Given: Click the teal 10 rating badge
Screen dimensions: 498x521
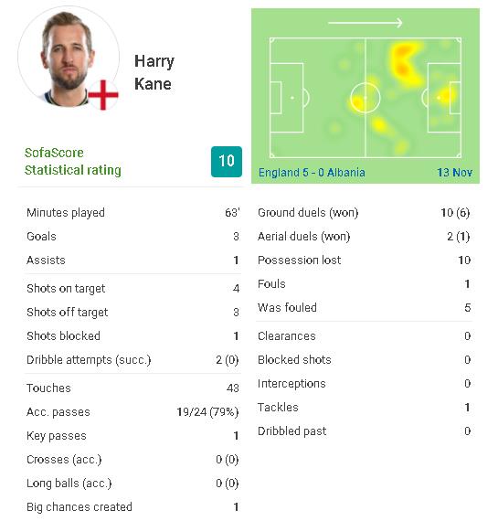Looking at the screenshot, I should (227, 162).
